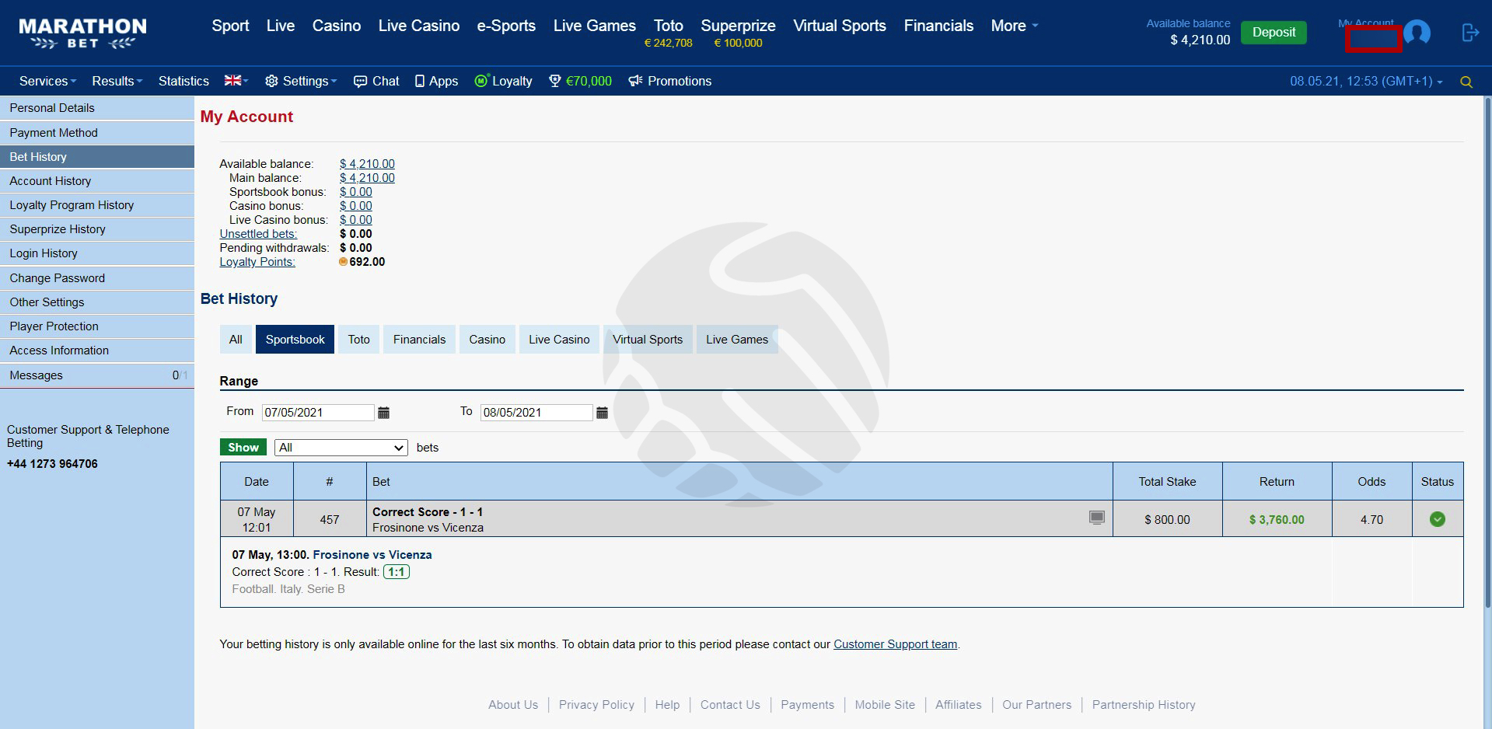Image resolution: width=1492 pixels, height=729 pixels.
Task: Open e-Sports section
Action: (x=506, y=26)
